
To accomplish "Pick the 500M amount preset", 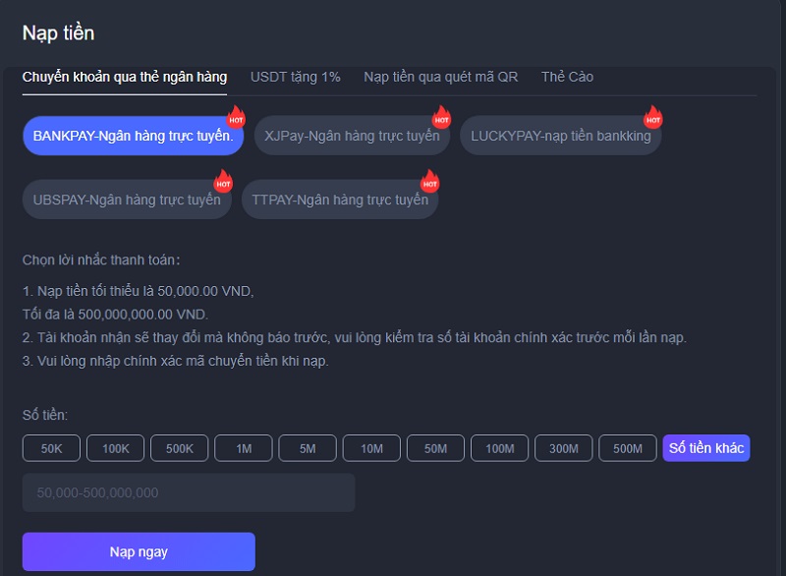I will click(x=628, y=448).
